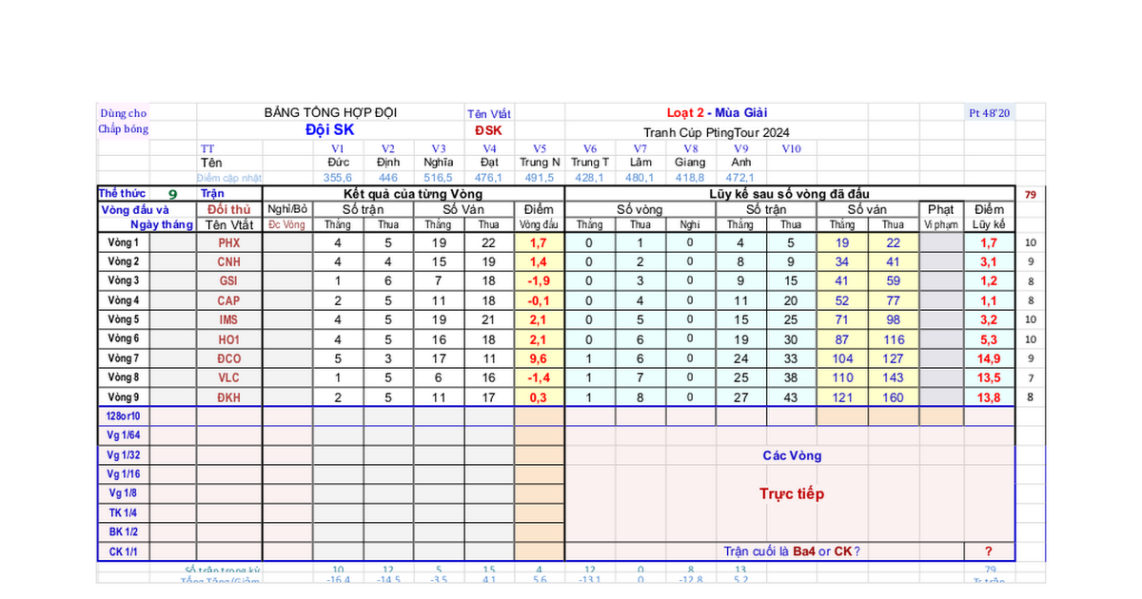Select round score '0,3' for ĐKH
1142x599 pixels.
[x=539, y=397]
